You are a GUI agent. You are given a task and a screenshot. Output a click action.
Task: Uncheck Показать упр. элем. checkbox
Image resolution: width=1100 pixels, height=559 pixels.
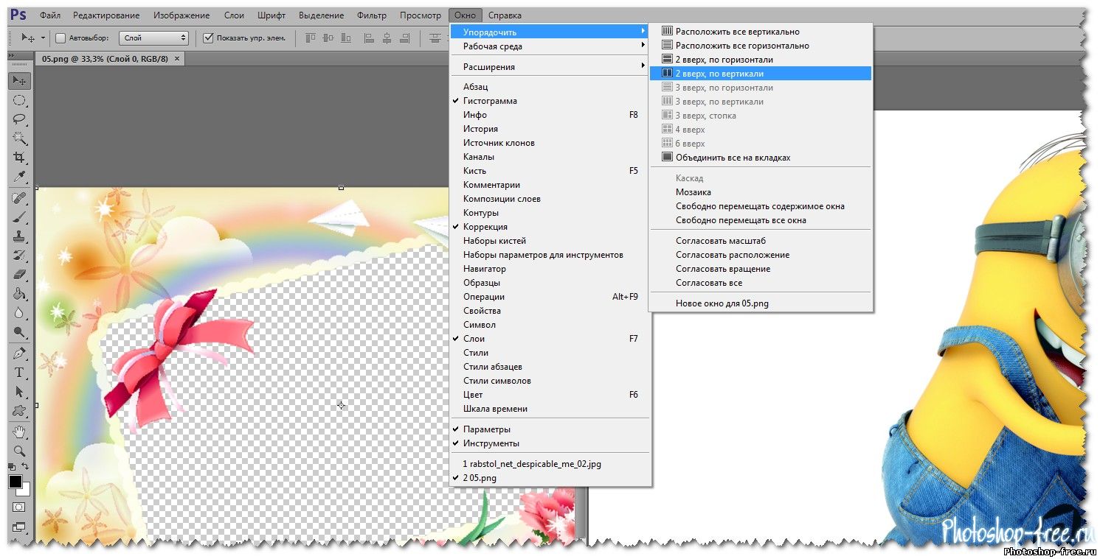click(x=208, y=38)
